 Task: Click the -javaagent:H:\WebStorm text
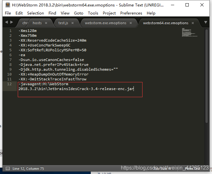tap(43, 84)
